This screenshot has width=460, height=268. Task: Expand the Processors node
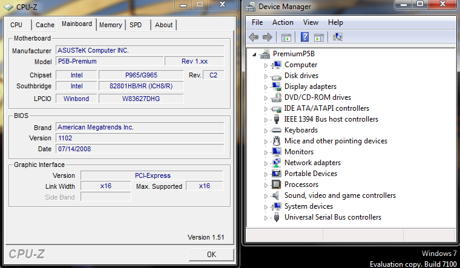pos(266,185)
